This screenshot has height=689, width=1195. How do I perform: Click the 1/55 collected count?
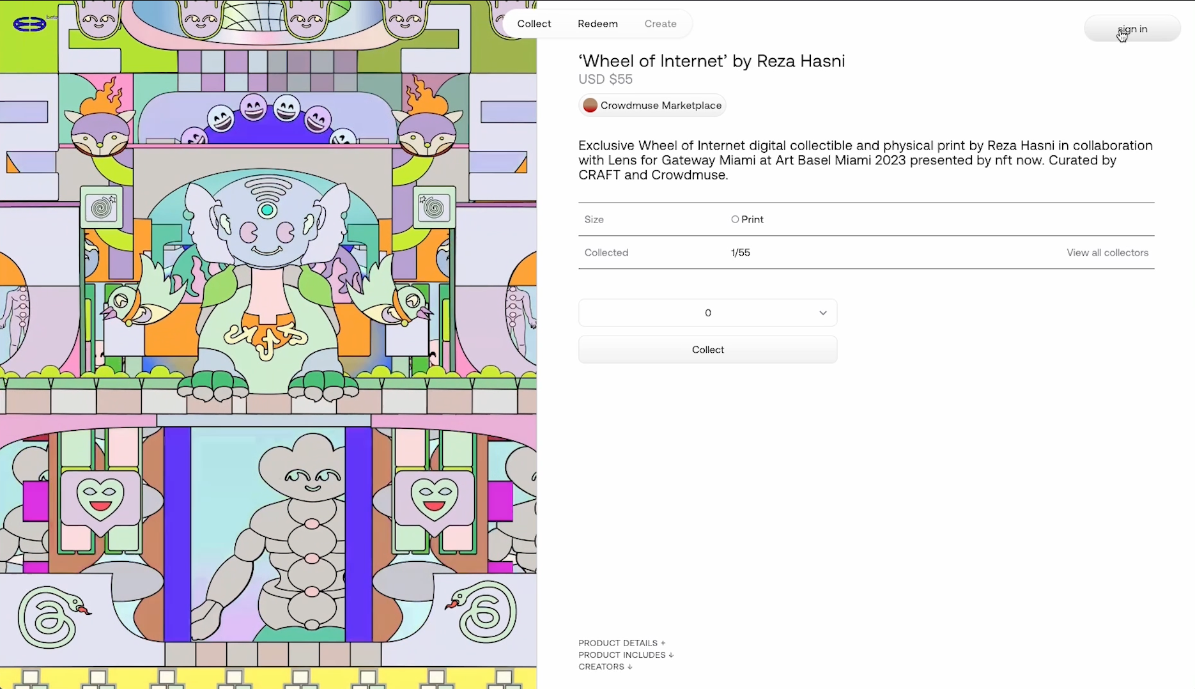point(740,252)
